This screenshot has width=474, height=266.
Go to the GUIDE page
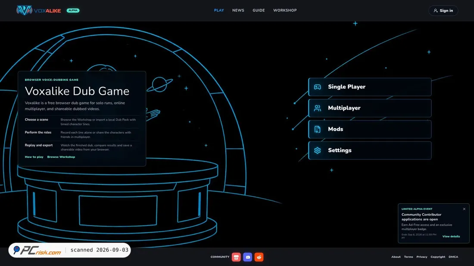click(259, 10)
